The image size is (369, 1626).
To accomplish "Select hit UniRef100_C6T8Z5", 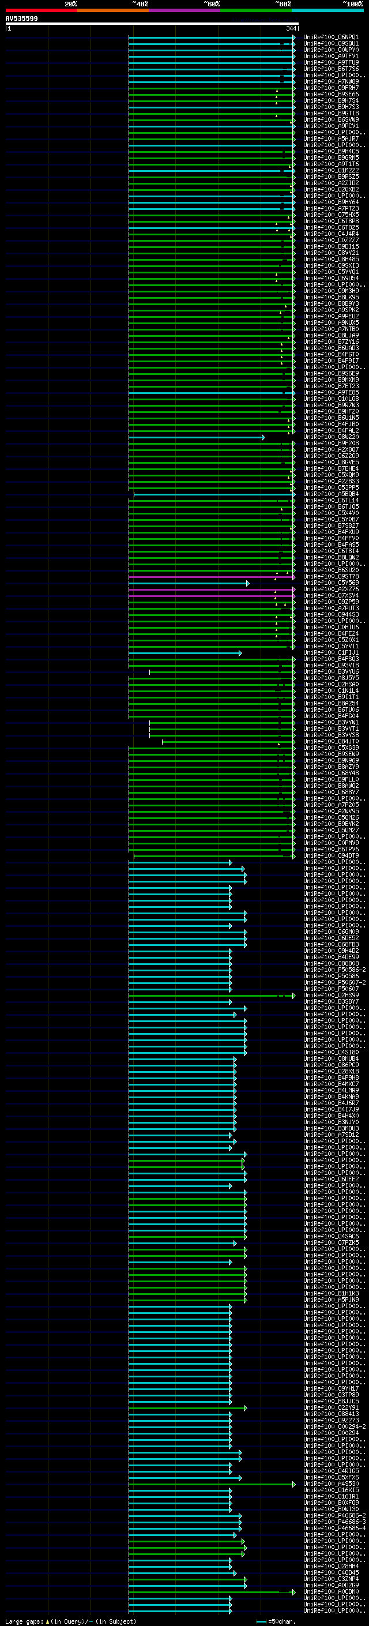I will coord(330,227).
